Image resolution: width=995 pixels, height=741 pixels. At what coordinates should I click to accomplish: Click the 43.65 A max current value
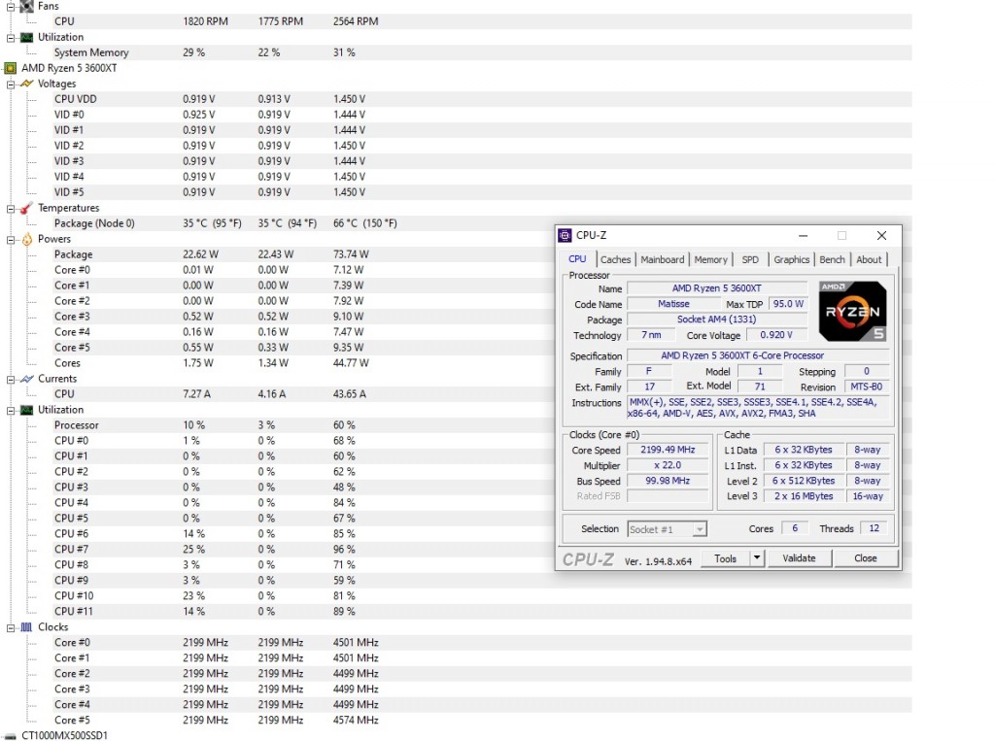coord(350,394)
